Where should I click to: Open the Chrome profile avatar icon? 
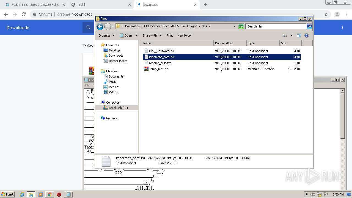click(337, 14)
